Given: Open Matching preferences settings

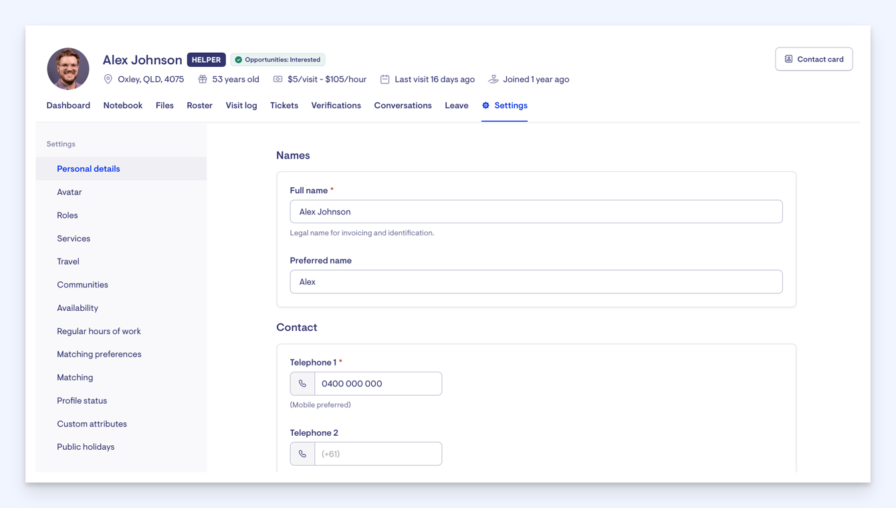Looking at the screenshot, I should 121,354.
